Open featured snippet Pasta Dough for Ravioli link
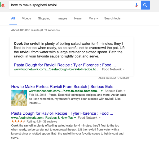 pos(65,65)
